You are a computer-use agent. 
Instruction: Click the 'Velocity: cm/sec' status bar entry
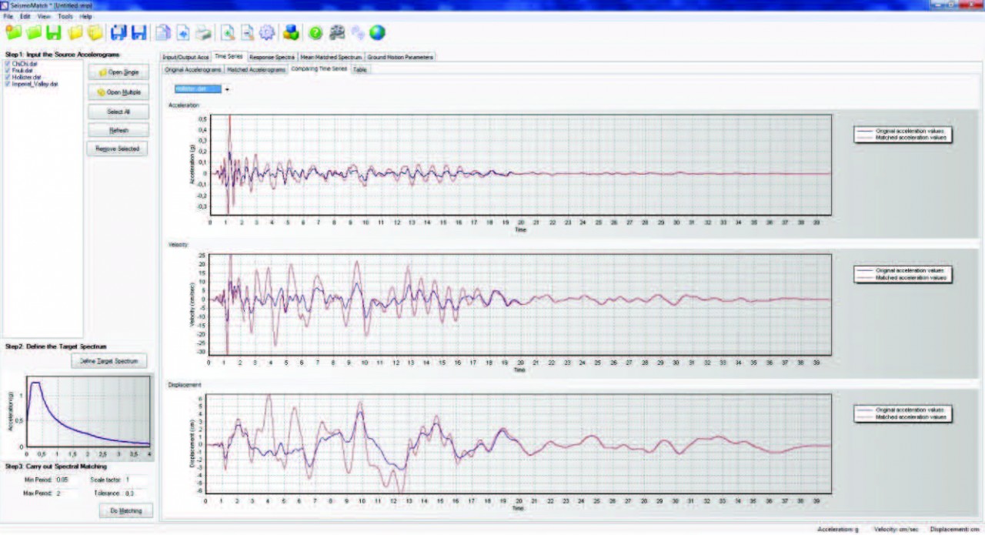pyautogui.click(x=897, y=529)
